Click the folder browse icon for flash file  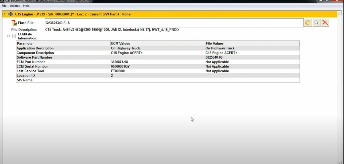click(308, 23)
